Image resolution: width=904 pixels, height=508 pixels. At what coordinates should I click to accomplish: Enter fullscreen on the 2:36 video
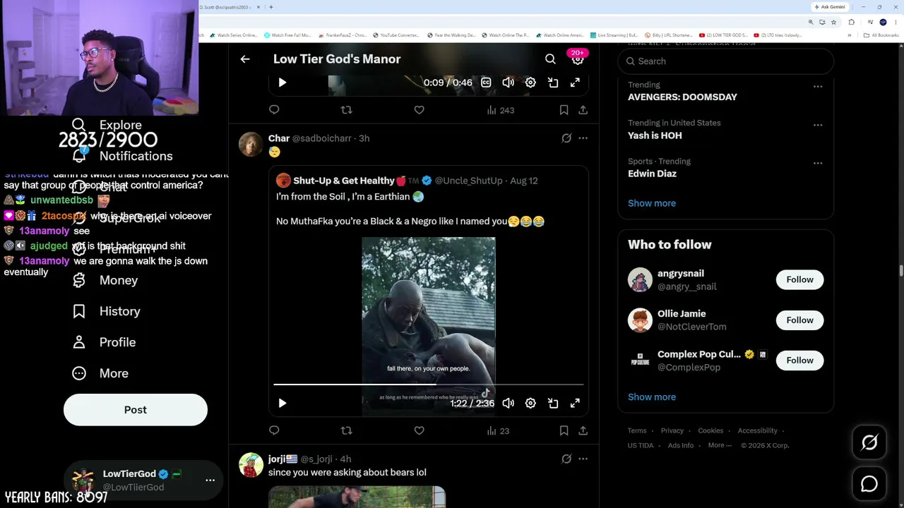tap(575, 403)
